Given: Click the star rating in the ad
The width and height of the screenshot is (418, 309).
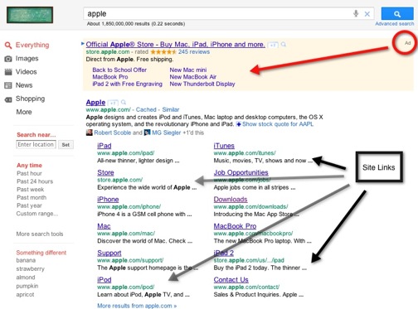Looking at the screenshot, I should (x=163, y=52).
